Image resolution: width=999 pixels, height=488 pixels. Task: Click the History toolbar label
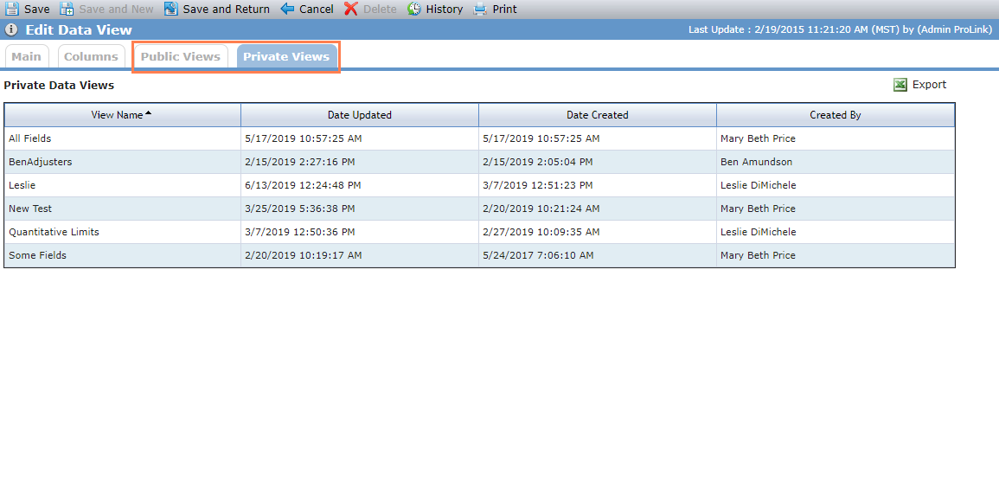[444, 9]
